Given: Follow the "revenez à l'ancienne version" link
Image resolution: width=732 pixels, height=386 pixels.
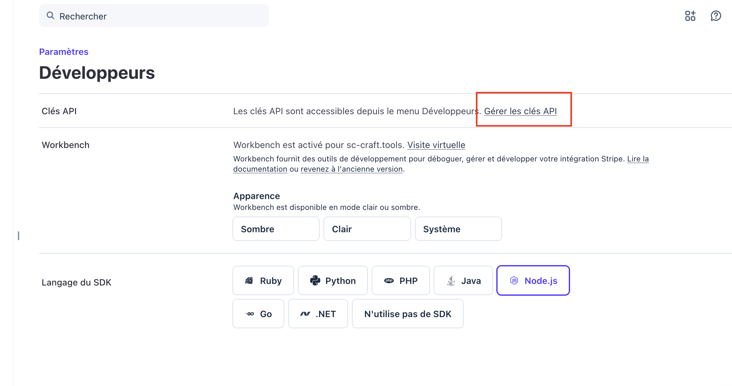Looking at the screenshot, I should [x=352, y=169].
